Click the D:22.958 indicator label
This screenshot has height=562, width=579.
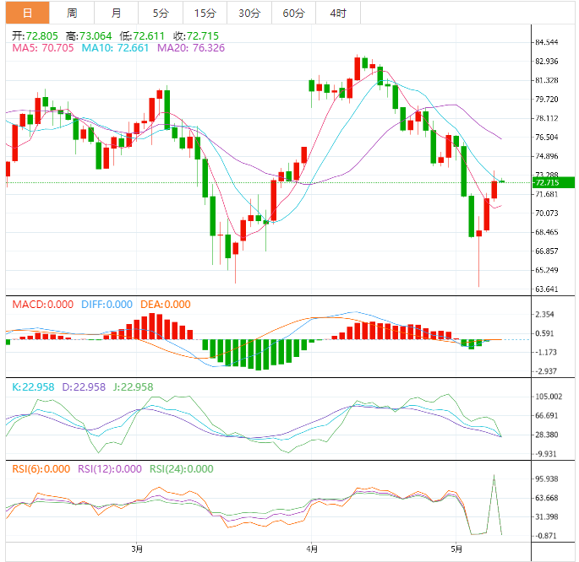pyautogui.click(x=84, y=387)
